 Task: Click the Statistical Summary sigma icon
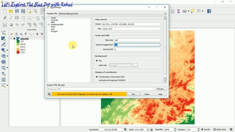click(x=178, y=11)
